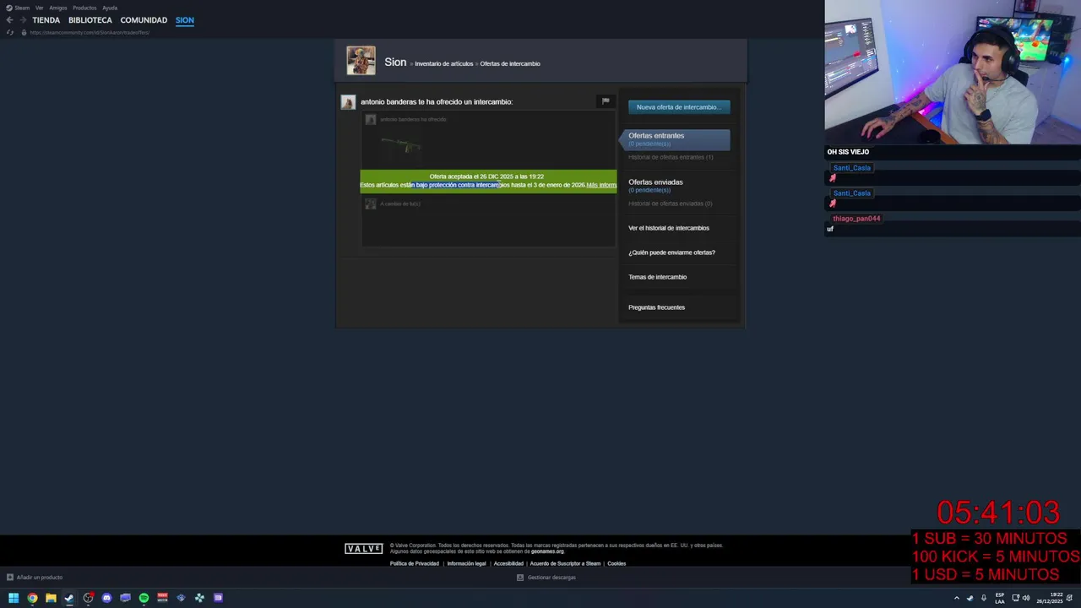Click the Sion profile name link
Screen dimensions: 1081x608
pyautogui.click(x=395, y=62)
